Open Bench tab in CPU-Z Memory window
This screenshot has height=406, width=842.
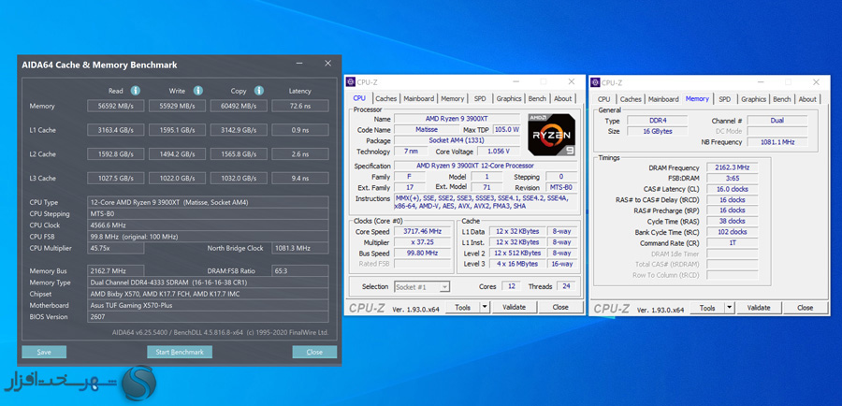pyautogui.click(x=782, y=99)
